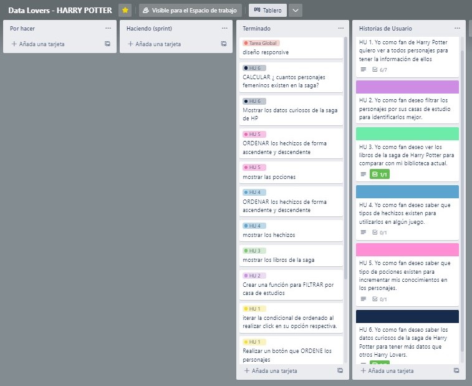The image size is (472, 386).
Task: Click HU 4 label on mostrar hechizos card
Action: click(254, 226)
